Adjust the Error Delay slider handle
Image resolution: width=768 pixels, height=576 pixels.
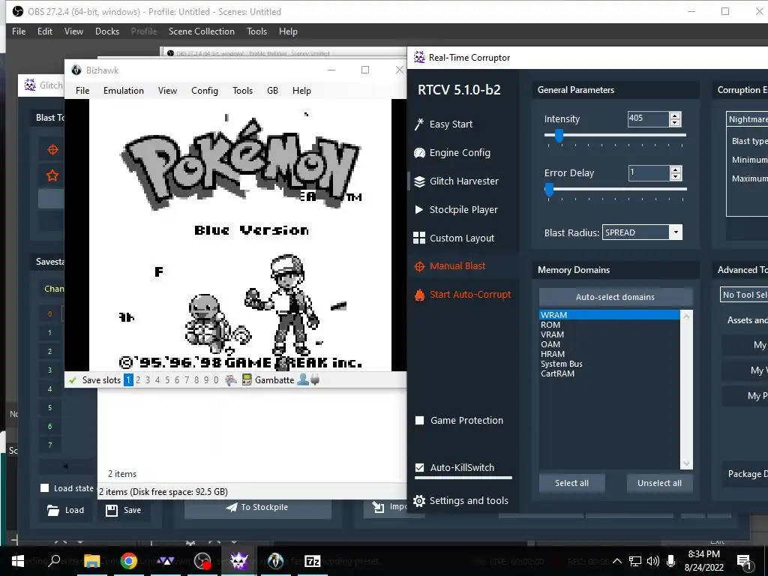(x=549, y=189)
